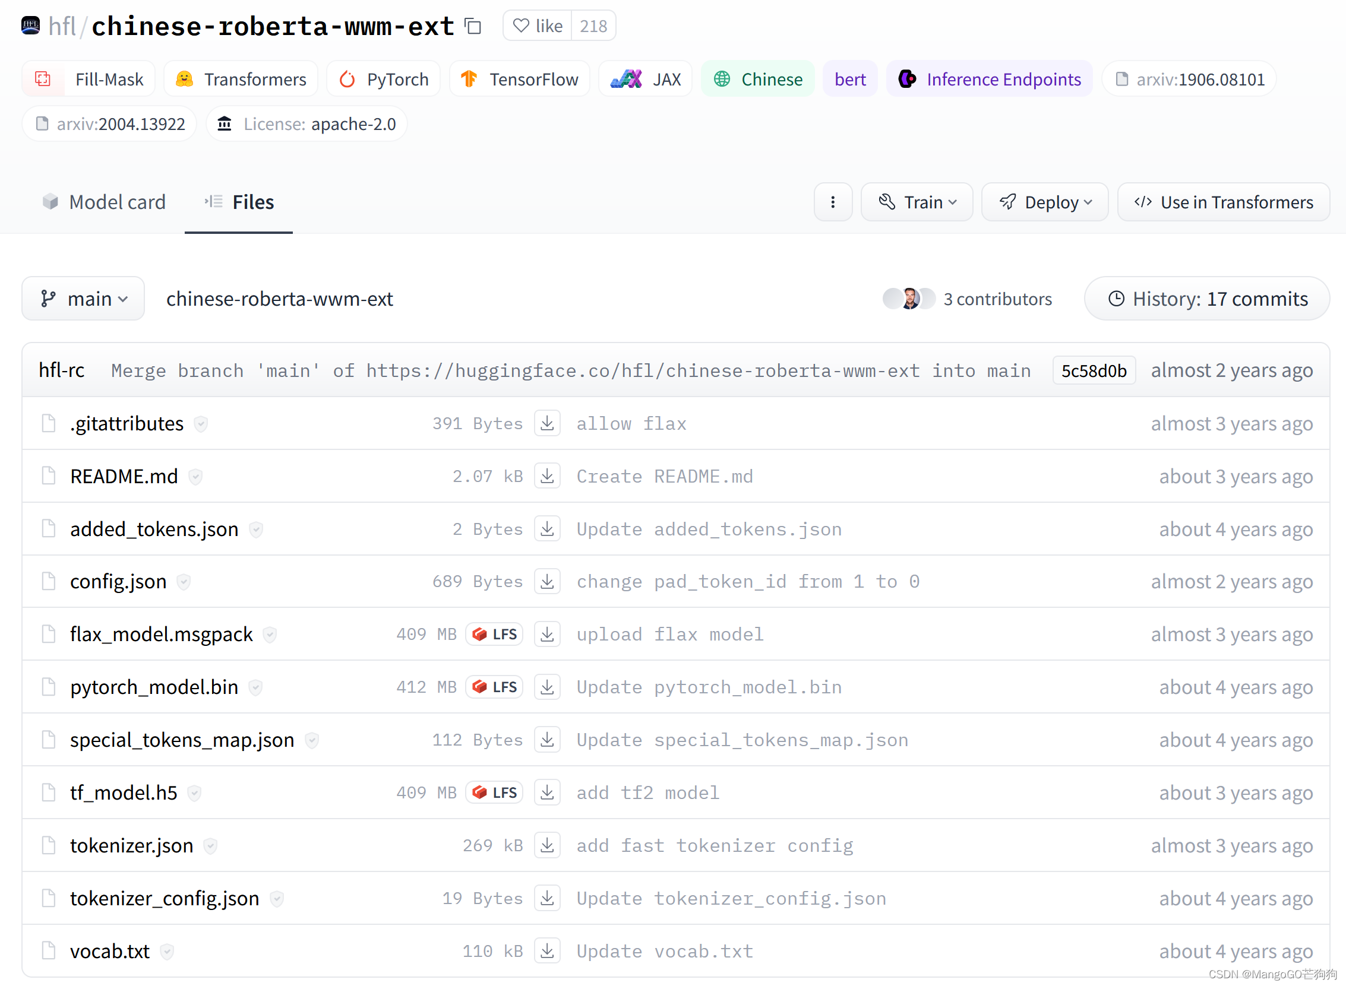Open commit 'add fast tokenizer config'
The image size is (1346, 986).
tap(715, 845)
